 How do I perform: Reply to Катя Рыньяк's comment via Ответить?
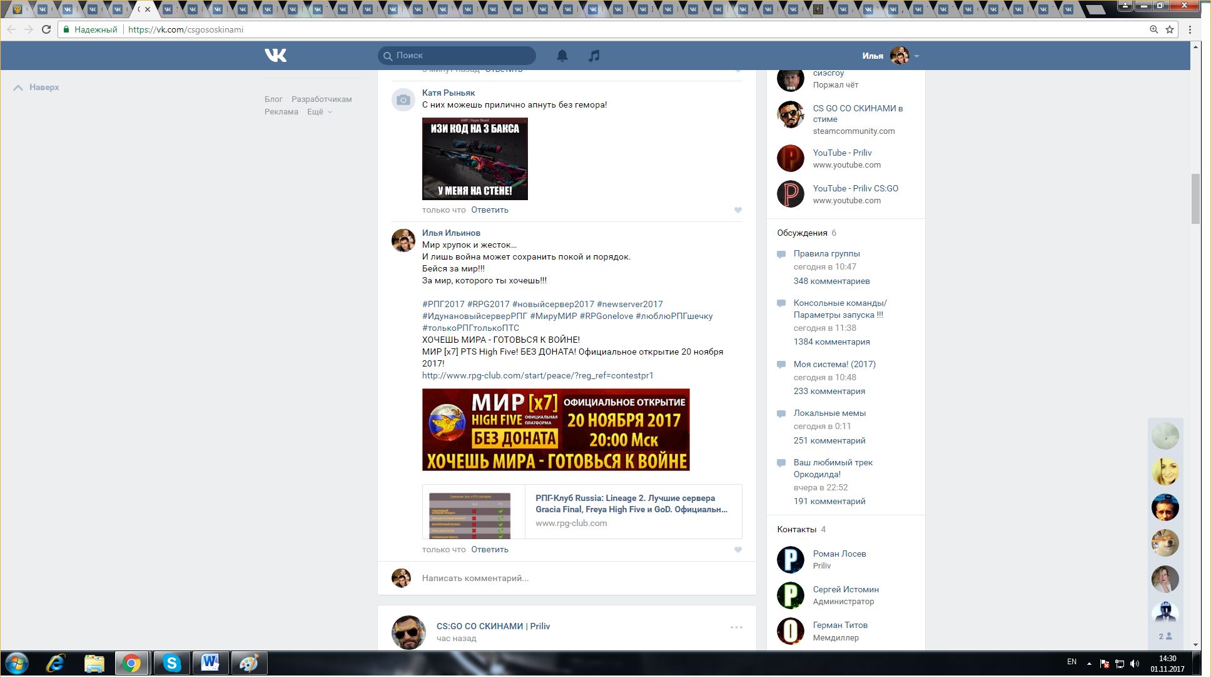490,210
